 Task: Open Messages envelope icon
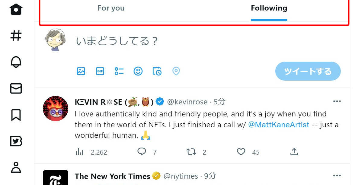point(16,88)
